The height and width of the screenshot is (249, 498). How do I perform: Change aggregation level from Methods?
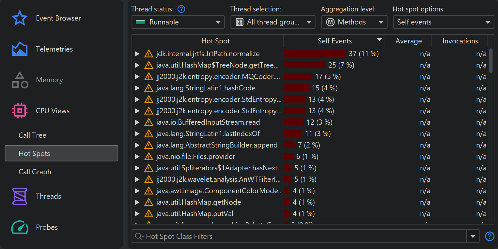tap(354, 22)
